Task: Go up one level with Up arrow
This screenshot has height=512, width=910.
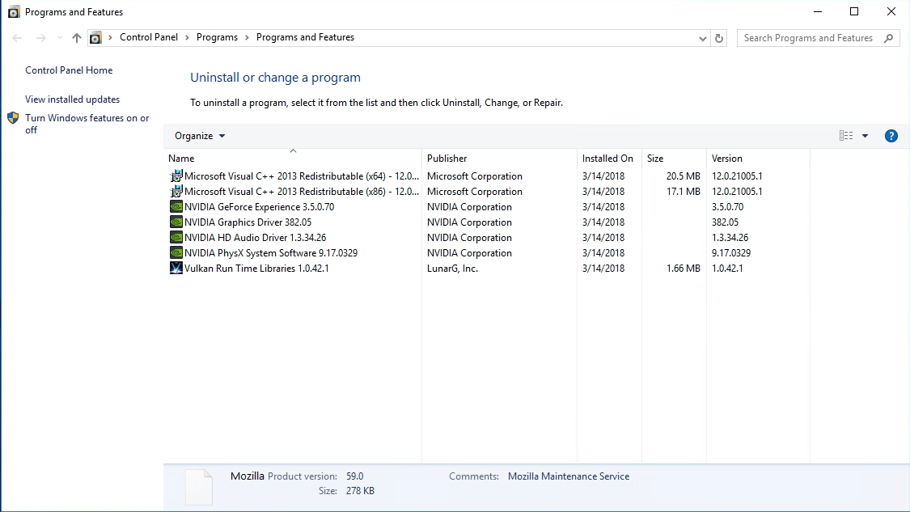Action: (77, 38)
